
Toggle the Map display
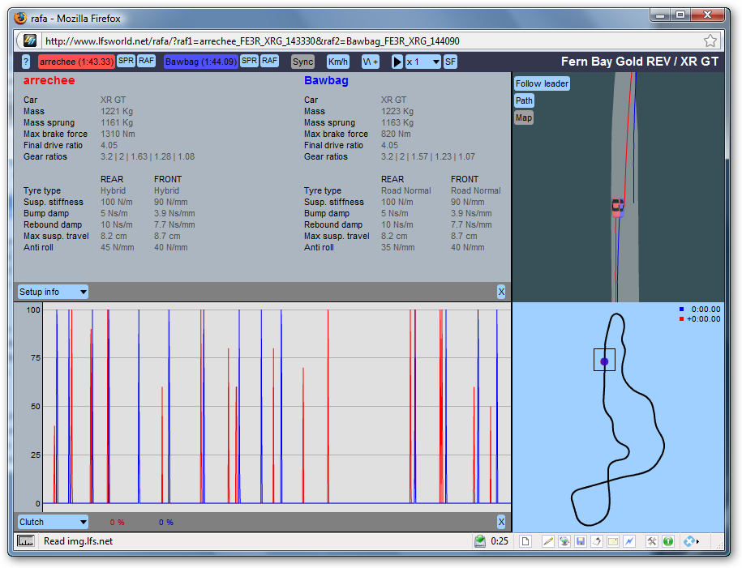tap(523, 117)
